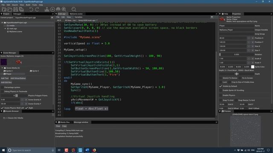Toggle the Right wall physics checkbox
This screenshot has width=273, height=153.
tap(26, 108)
